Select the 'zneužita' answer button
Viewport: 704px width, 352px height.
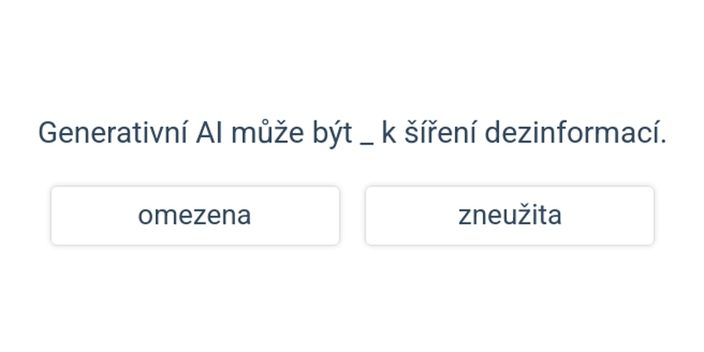tap(510, 216)
